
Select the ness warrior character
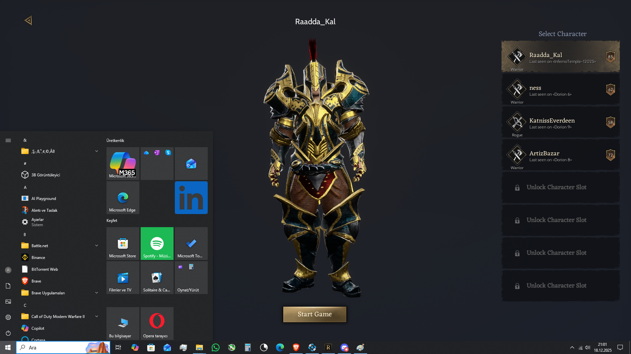560,89
